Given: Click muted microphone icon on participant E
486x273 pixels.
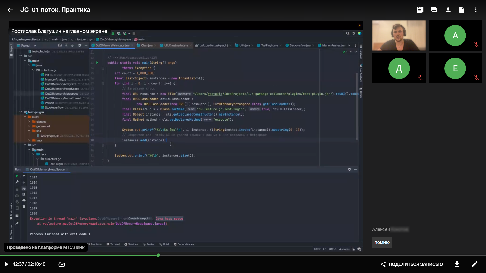Looking at the screenshot, I should (x=477, y=78).
